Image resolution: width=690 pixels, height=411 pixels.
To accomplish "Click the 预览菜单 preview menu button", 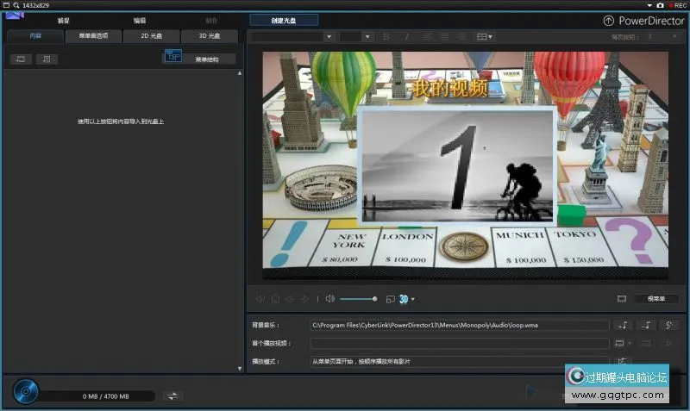I will pyautogui.click(x=656, y=299).
